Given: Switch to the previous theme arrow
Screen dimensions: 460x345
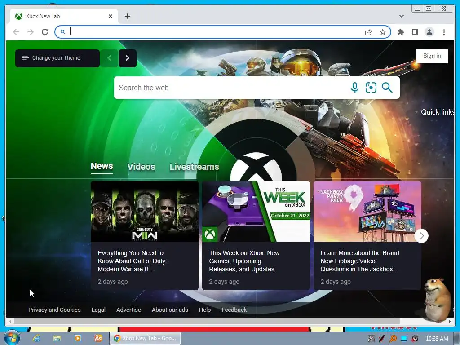Looking at the screenshot, I should coord(109,58).
